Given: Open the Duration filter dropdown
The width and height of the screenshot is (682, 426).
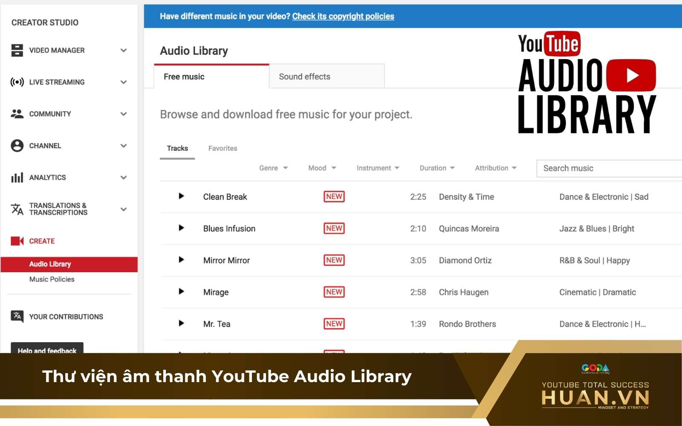Looking at the screenshot, I should coord(437,168).
